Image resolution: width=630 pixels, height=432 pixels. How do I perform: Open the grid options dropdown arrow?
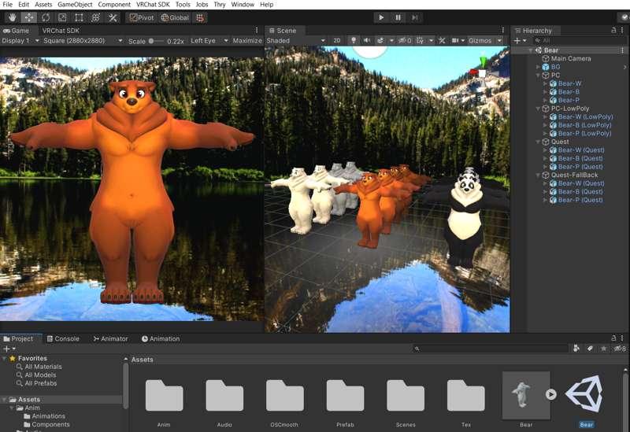click(x=431, y=41)
